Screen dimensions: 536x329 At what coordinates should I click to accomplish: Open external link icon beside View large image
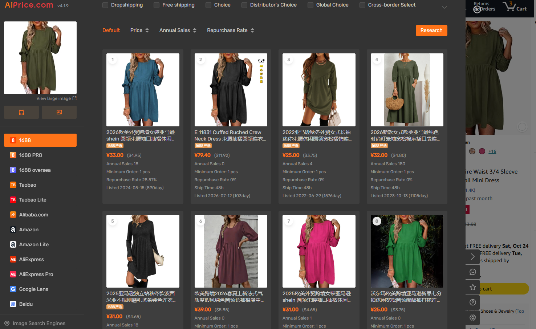point(74,98)
